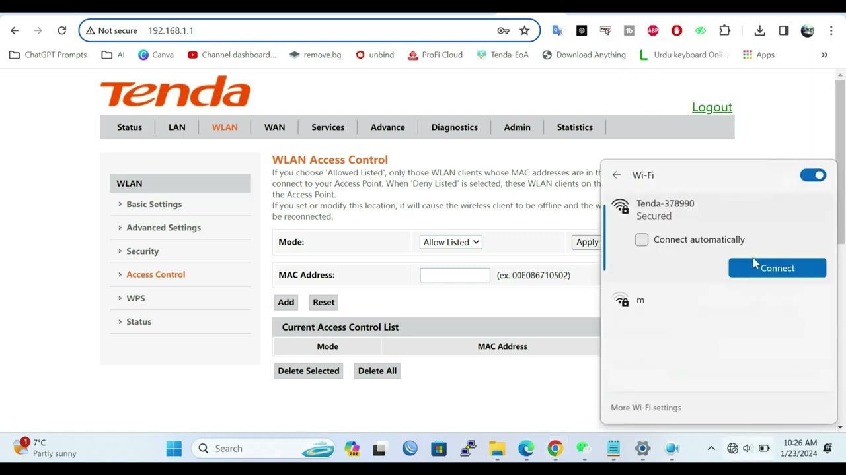The height and width of the screenshot is (475, 846).
Task: Switch to the Advance tab
Action: coord(387,127)
